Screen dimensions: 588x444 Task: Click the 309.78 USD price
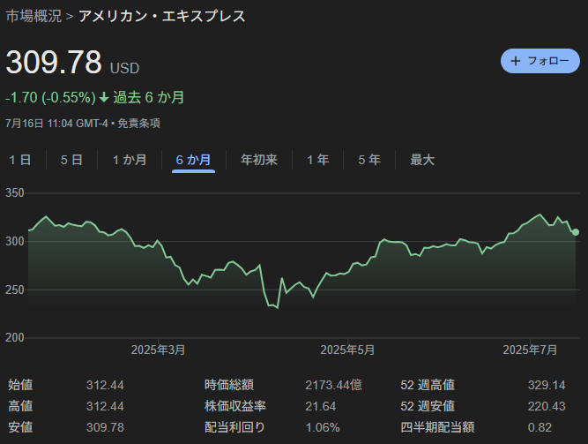(x=72, y=63)
